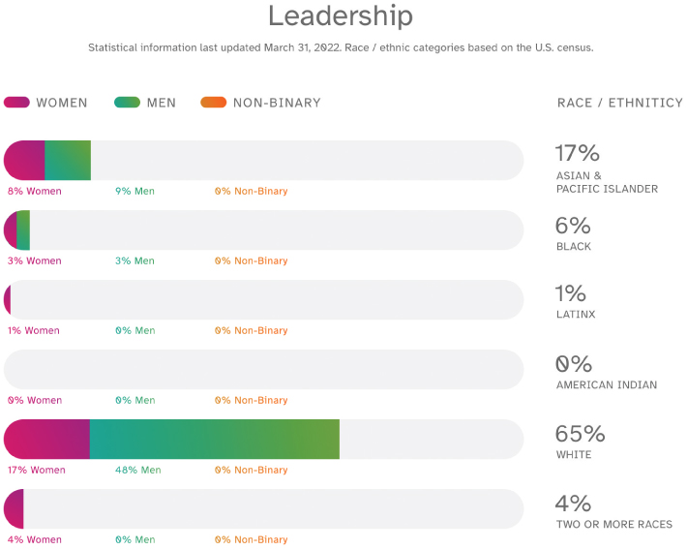Click the pink Women legend swatch

[x=16, y=103]
